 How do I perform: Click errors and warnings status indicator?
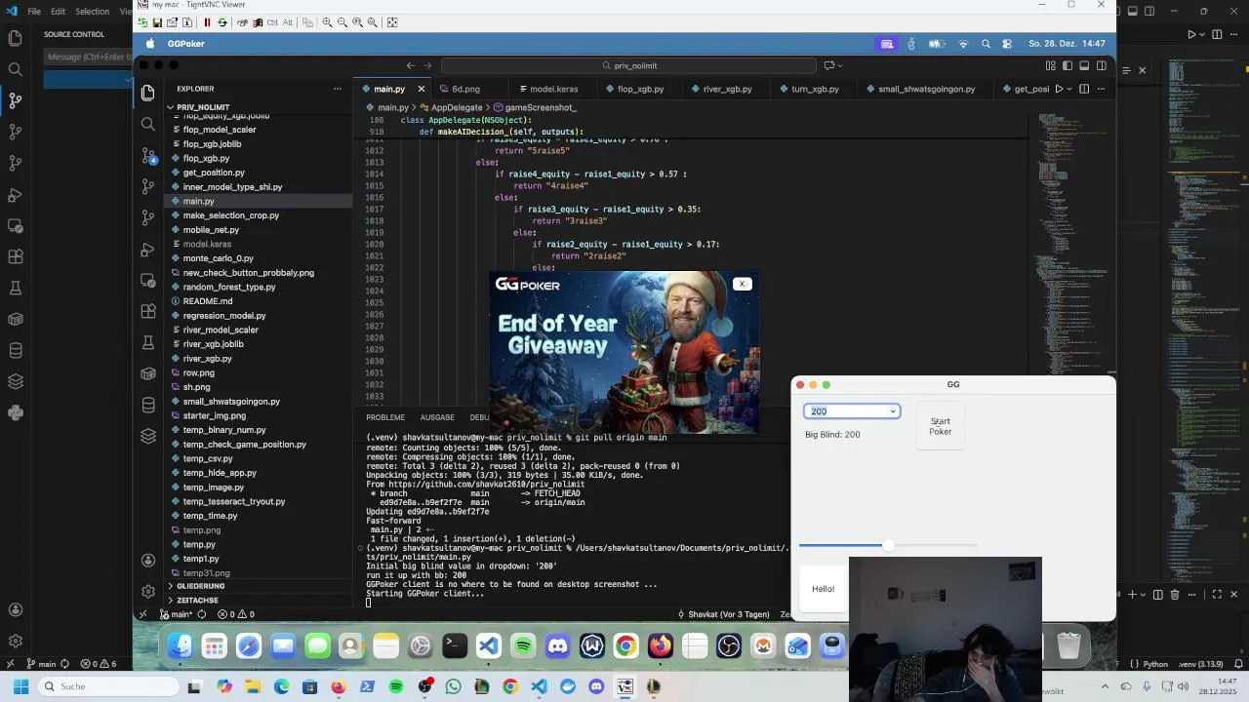(x=236, y=614)
